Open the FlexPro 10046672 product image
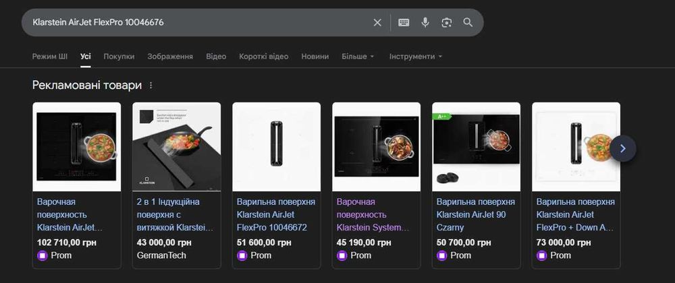 point(276,147)
